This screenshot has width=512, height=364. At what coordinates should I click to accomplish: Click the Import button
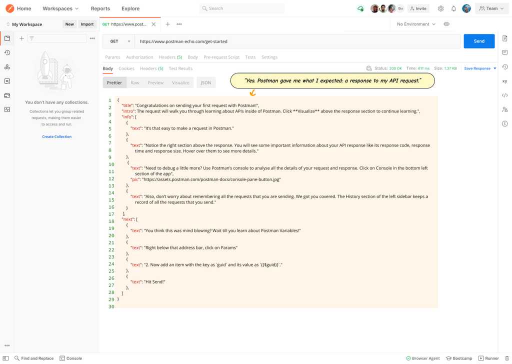click(x=87, y=24)
